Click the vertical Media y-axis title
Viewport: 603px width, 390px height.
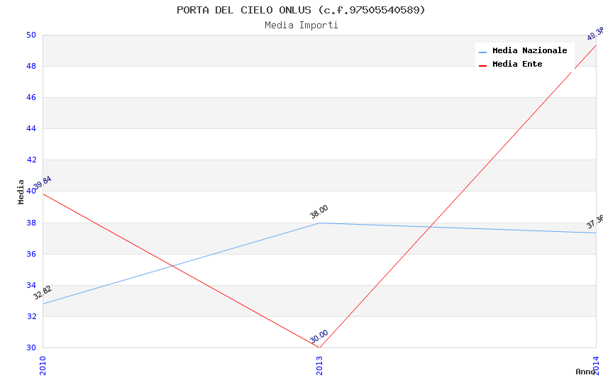[21, 191]
